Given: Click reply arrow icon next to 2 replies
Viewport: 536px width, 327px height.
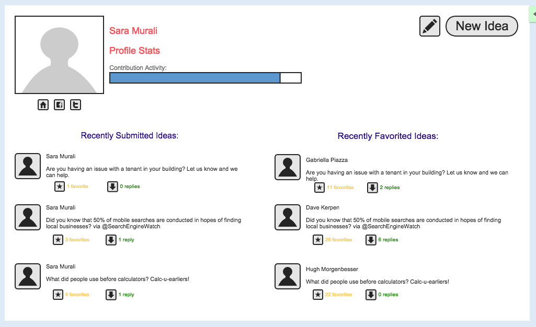Looking at the screenshot, I should point(372,188).
